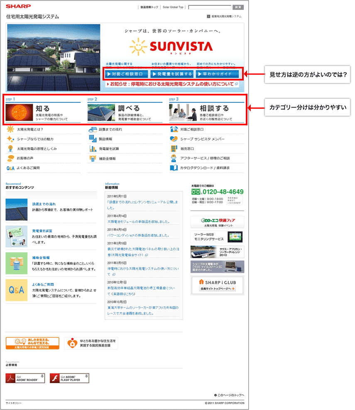
Task: Click the 発電量を試算 recommended thumbnail
Action: 17,237
